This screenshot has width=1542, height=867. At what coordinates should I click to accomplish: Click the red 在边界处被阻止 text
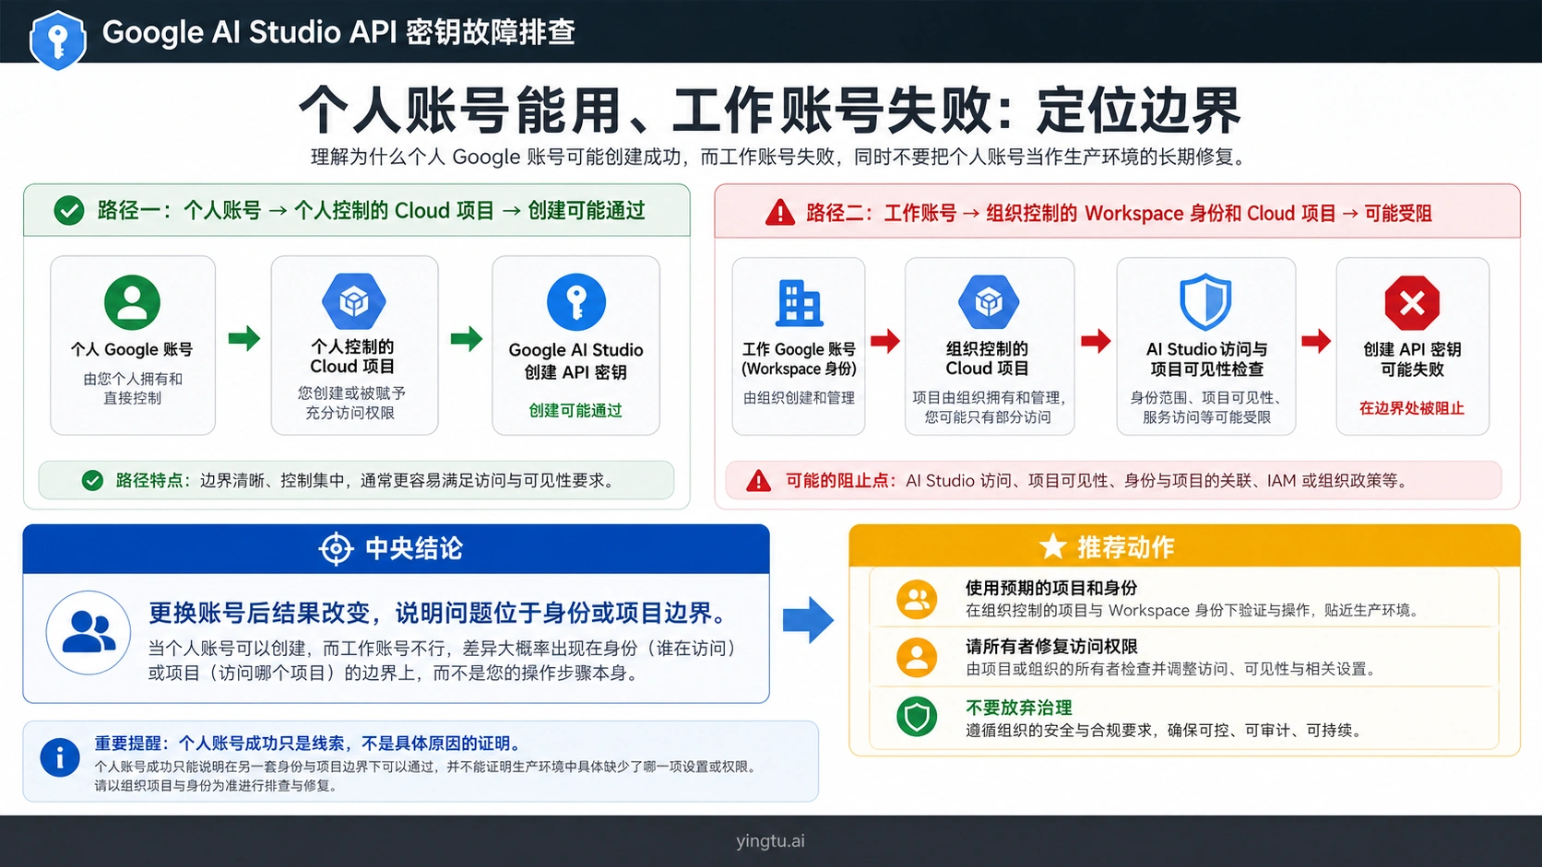[1412, 408]
